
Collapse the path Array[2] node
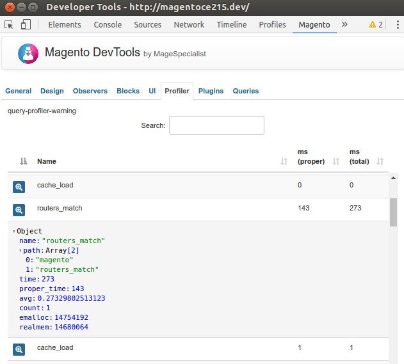(20, 251)
